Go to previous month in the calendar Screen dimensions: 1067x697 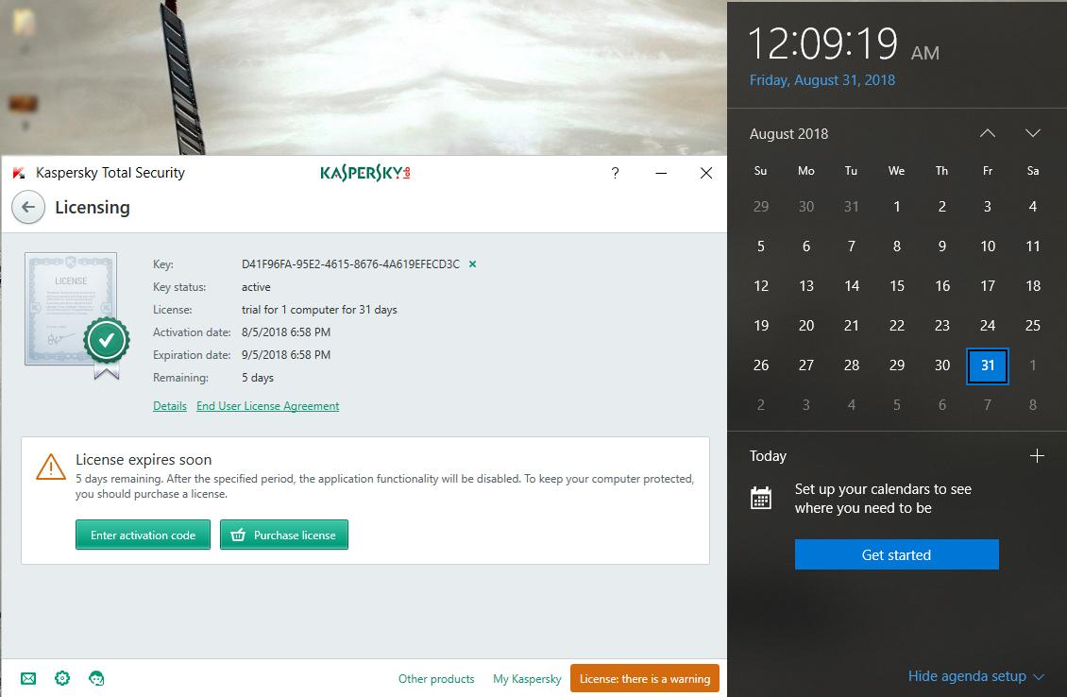[x=988, y=133]
